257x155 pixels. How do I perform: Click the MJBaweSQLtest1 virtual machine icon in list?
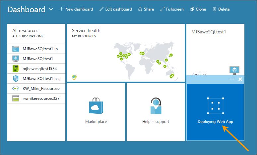click(x=16, y=58)
